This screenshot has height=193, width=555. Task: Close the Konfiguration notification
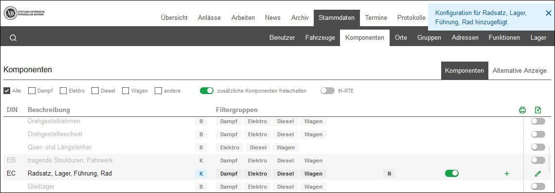point(548,13)
